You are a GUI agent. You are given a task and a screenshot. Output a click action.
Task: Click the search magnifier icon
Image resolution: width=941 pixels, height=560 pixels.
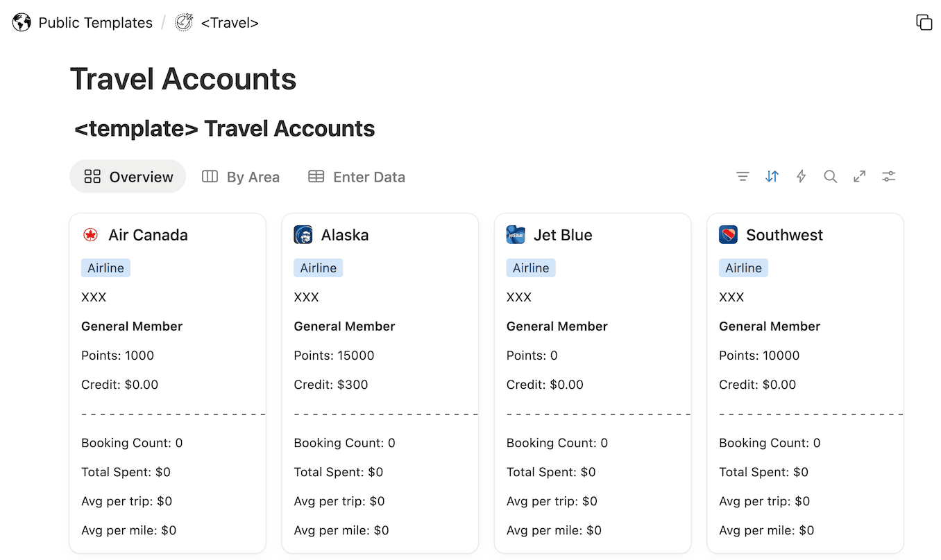coord(830,177)
